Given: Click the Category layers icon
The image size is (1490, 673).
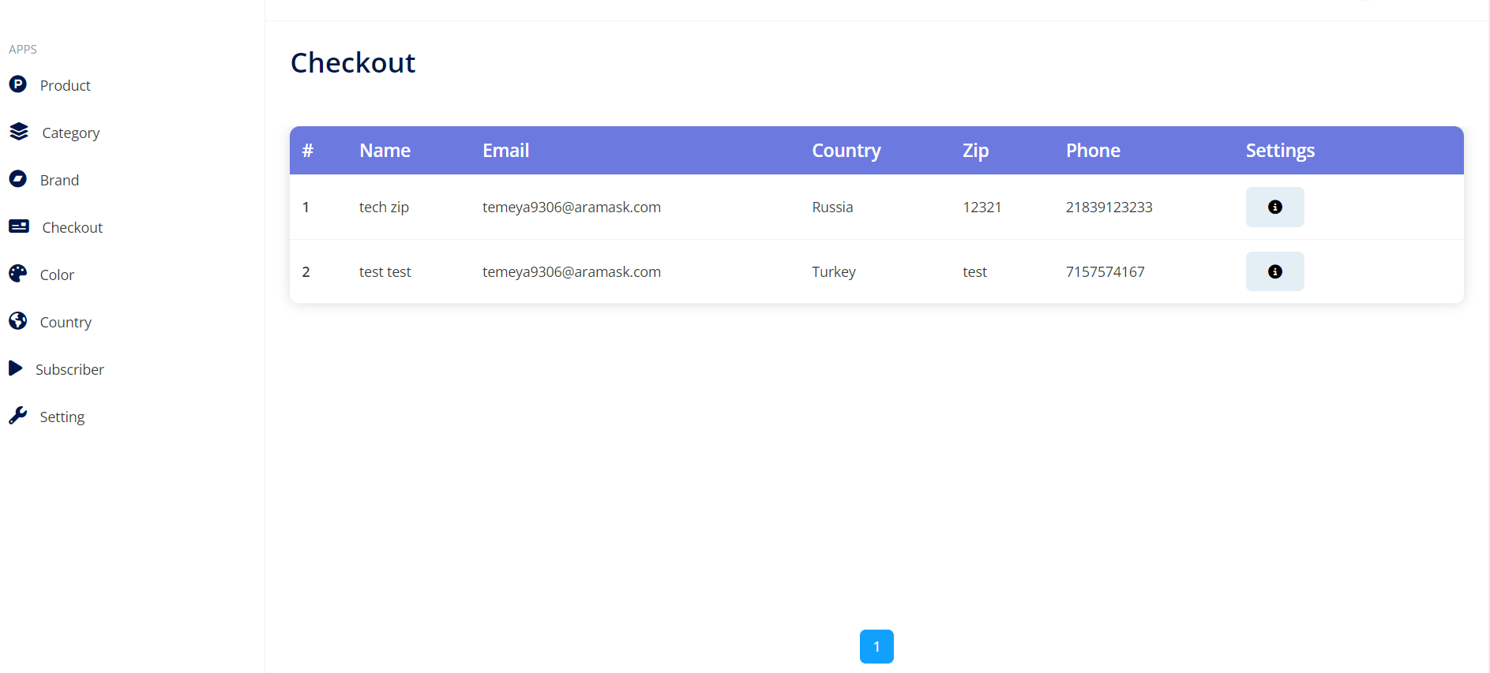Looking at the screenshot, I should 19,132.
